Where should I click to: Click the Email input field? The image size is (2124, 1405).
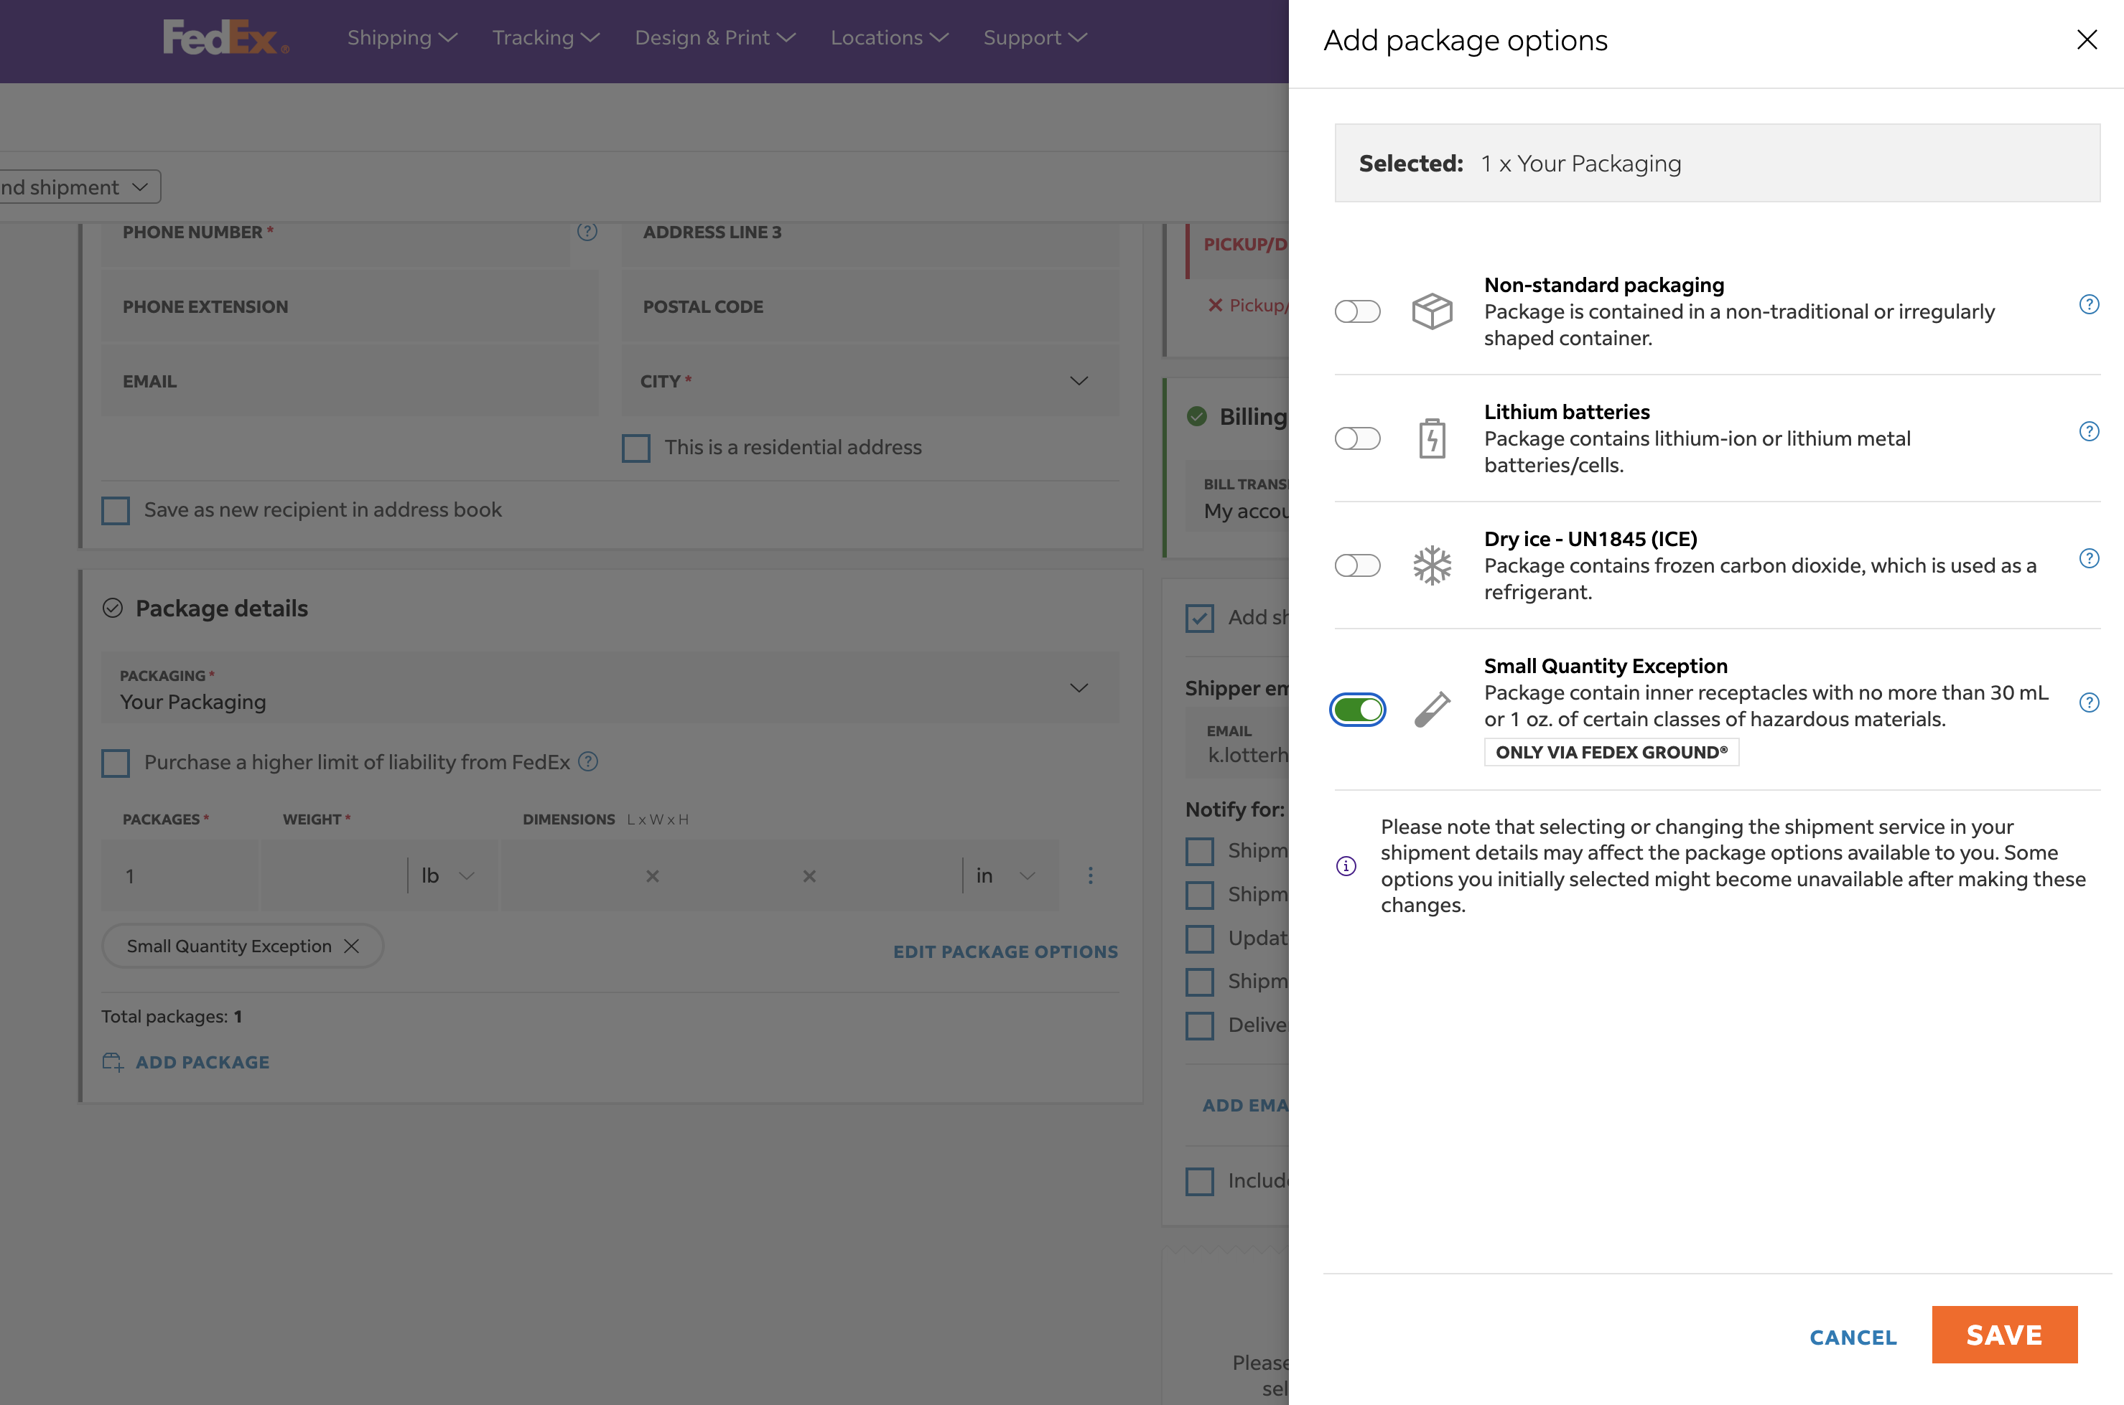point(350,381)
